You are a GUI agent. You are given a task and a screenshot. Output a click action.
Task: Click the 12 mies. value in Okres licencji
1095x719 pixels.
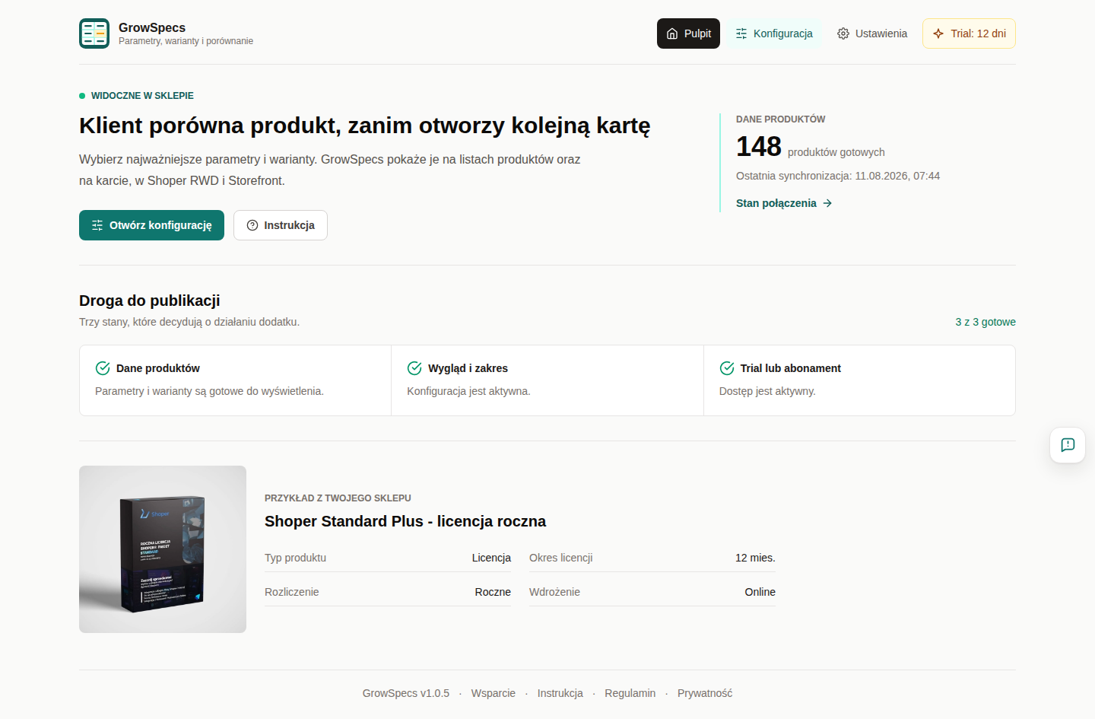[x=755, y=558]
